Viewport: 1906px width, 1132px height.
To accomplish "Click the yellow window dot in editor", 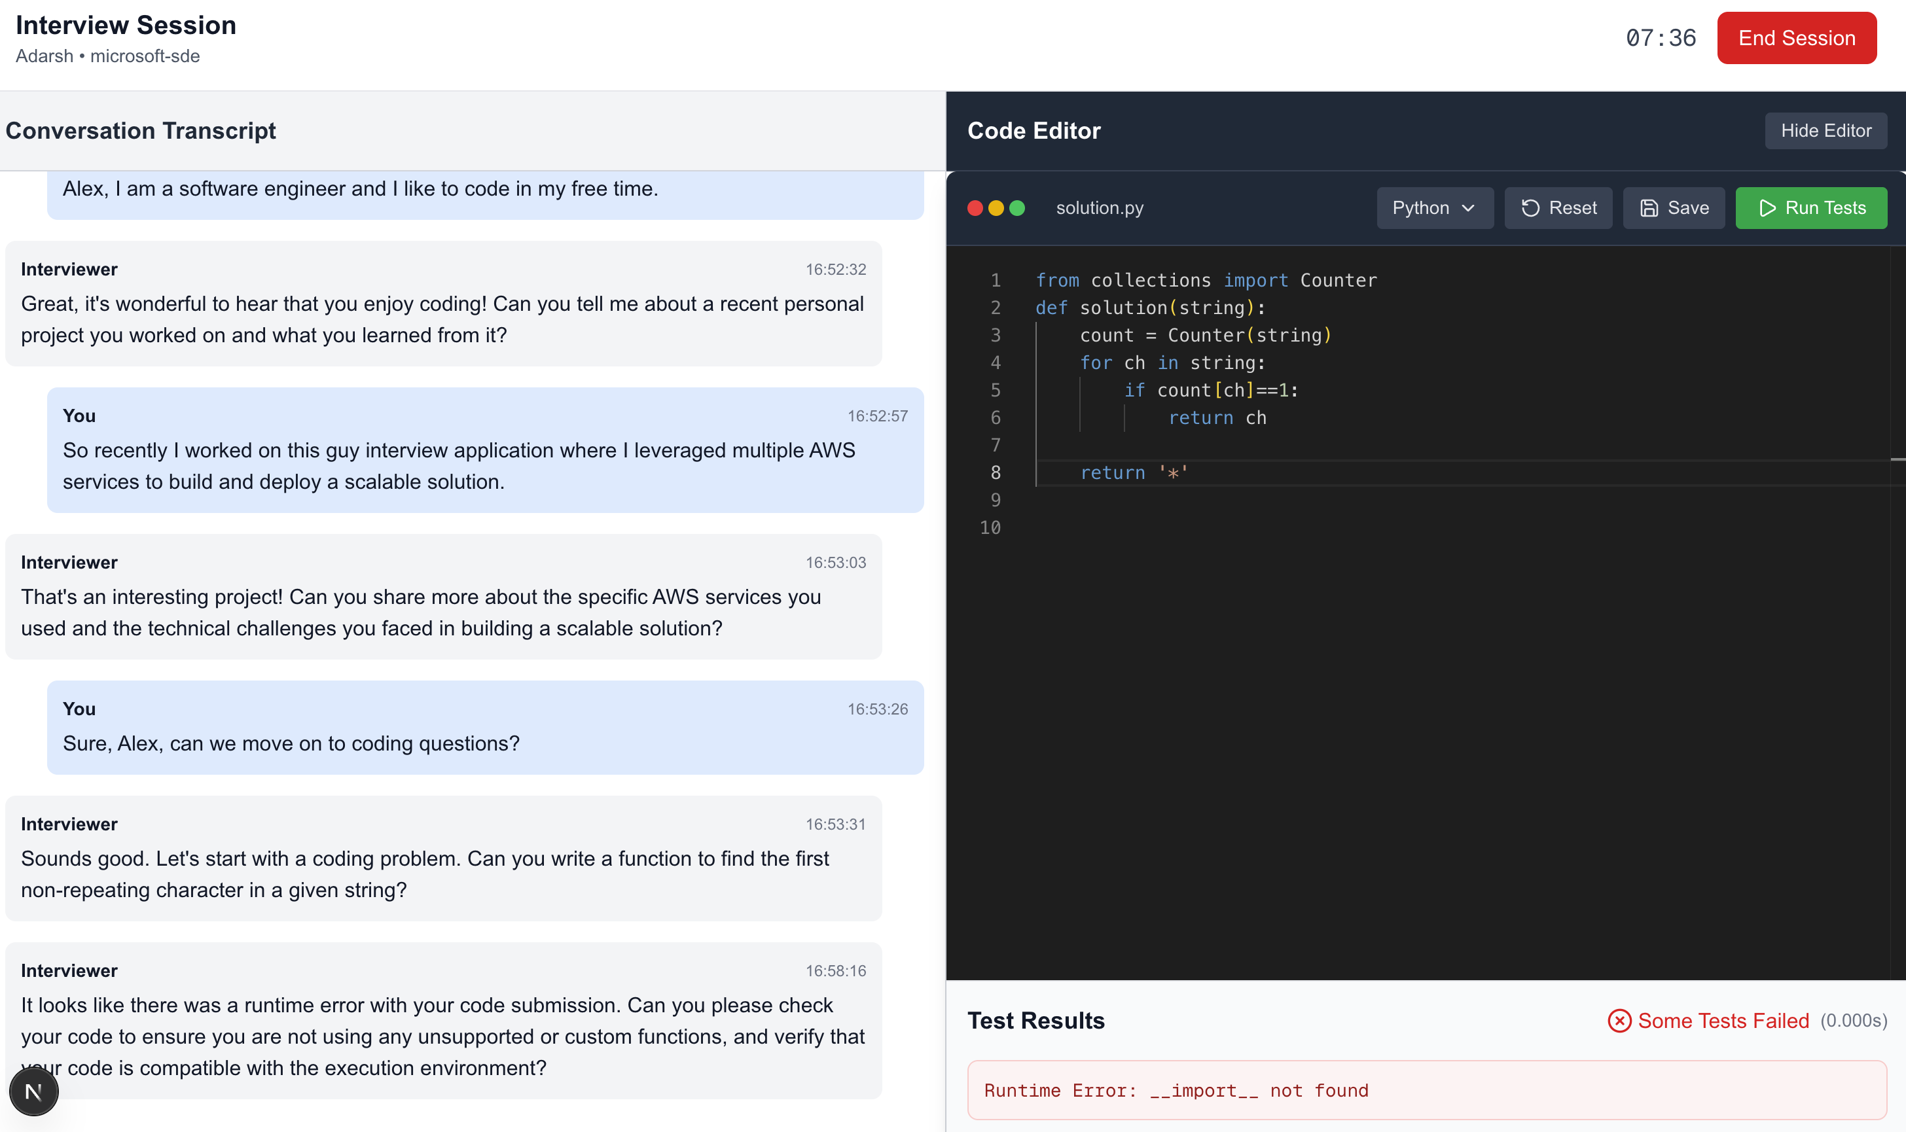I will [996, 207].
